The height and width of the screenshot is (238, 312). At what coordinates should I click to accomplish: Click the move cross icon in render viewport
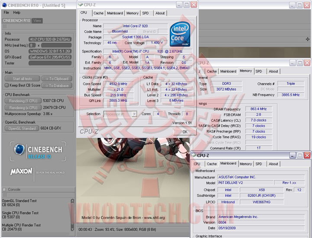[x=308, y=39]
